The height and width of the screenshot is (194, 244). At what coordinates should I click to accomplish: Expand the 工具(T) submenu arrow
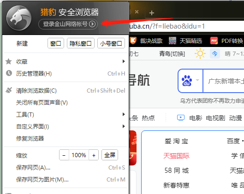click(x=124, y=114)
